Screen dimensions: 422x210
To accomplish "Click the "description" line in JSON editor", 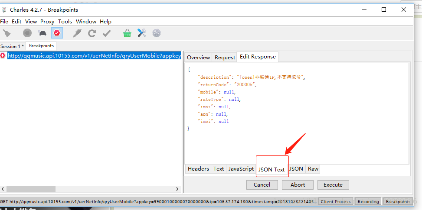I will pos(252,78).
